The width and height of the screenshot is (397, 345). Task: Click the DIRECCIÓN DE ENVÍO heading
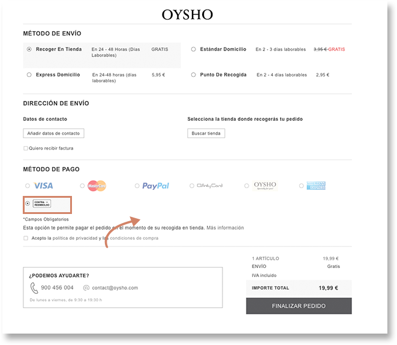pyautogui.click(x=56, y=103)
